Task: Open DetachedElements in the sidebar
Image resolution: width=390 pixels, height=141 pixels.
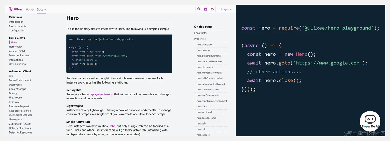Action: 20,128
